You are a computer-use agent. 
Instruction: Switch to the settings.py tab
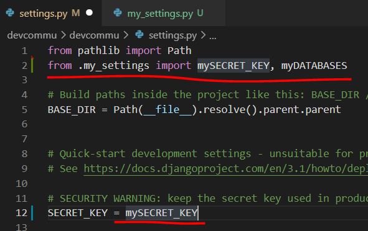click(50, 13)
